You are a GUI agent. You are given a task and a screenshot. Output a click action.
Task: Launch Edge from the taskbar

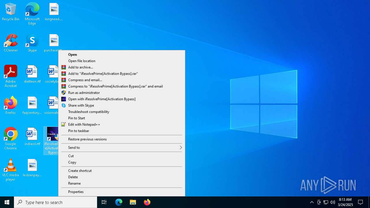pyautogui.click(x=119, y=202)
